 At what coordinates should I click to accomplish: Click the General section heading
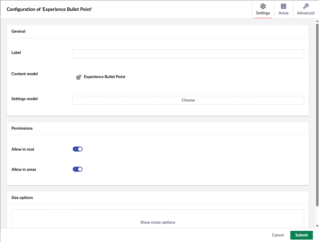pos(18,31)
